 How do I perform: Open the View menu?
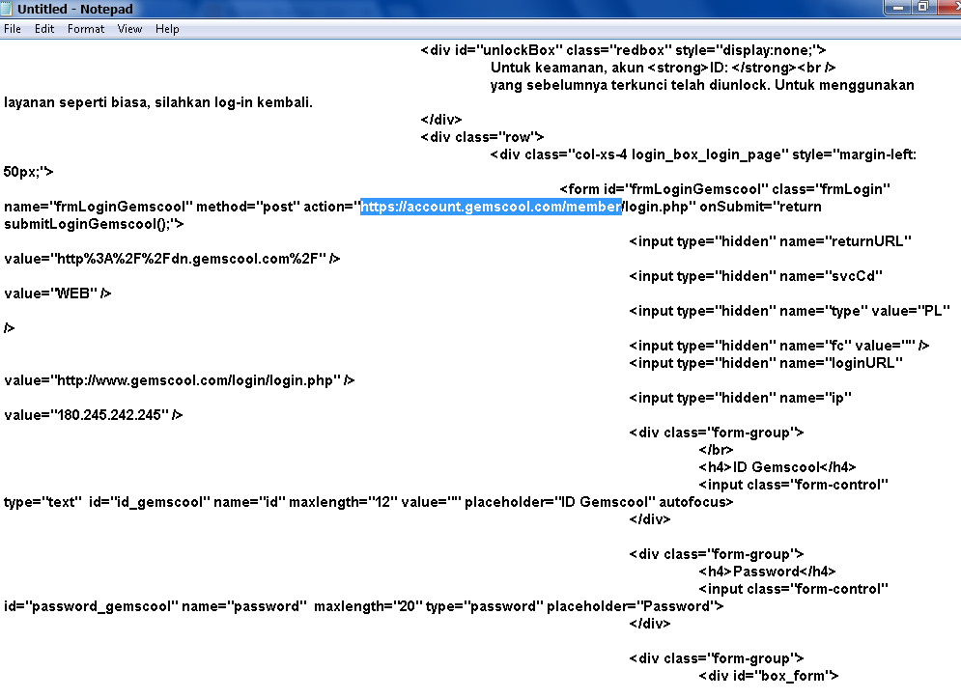[130, 29]
